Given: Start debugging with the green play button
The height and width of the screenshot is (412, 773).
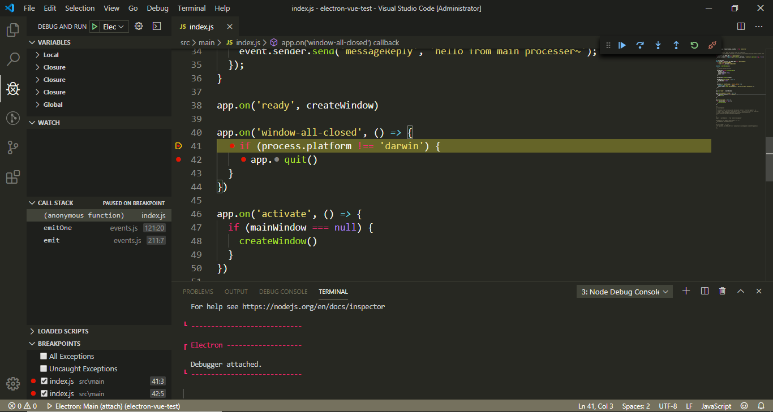Looking at the screenshot, I should (95, 26).
